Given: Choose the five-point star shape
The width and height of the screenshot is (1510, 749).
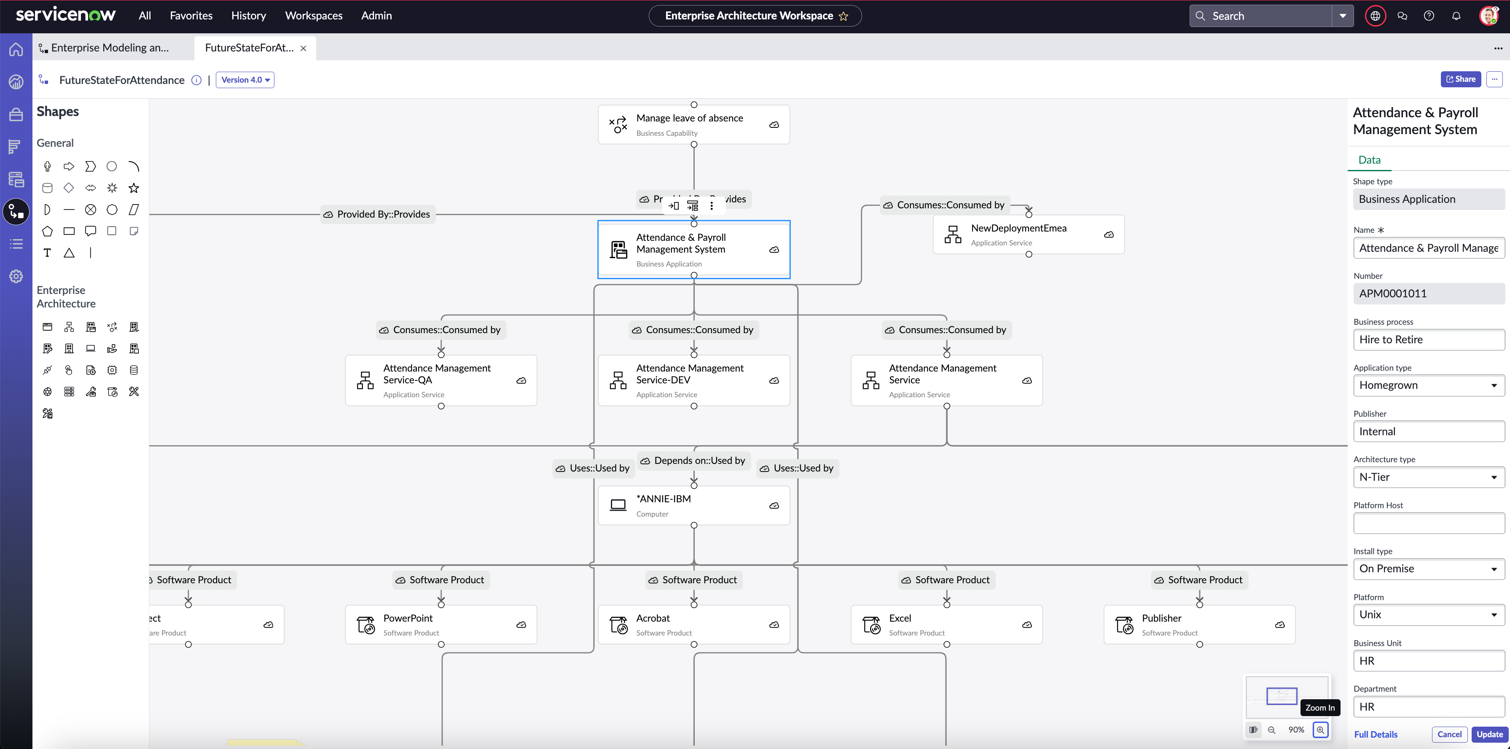Looking at the screenshot, I should coord(134,188).
